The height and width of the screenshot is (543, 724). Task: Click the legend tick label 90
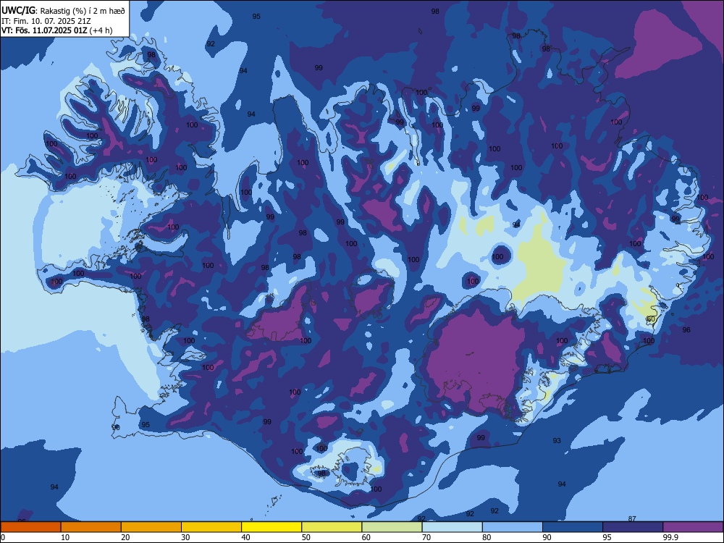point(547,537)
